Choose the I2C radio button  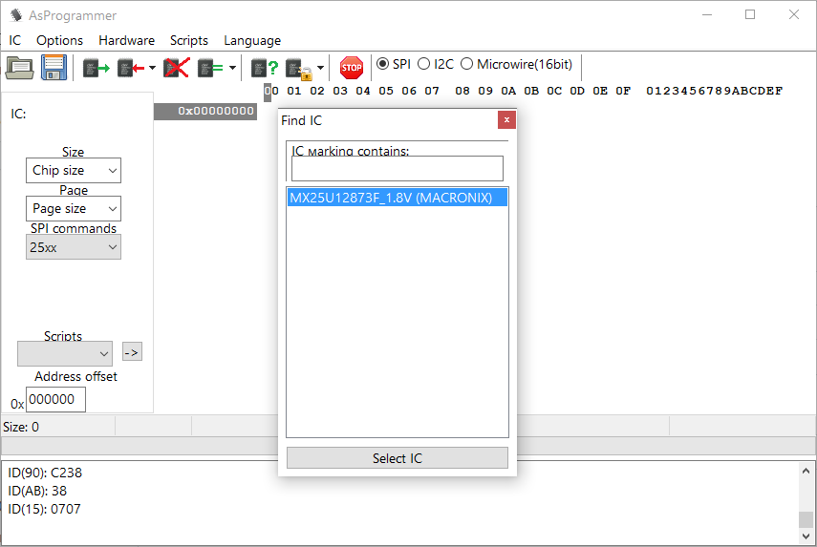424,64
